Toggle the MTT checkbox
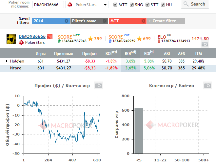This screenshot has width=216, height=164. coord(115,5)
